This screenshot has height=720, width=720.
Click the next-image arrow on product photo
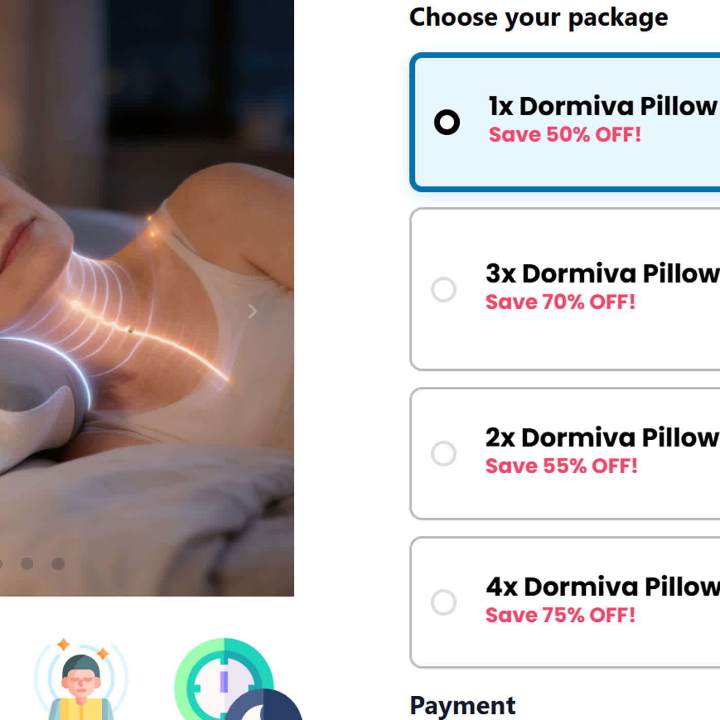pyautogui.click(x=252, y=311)
